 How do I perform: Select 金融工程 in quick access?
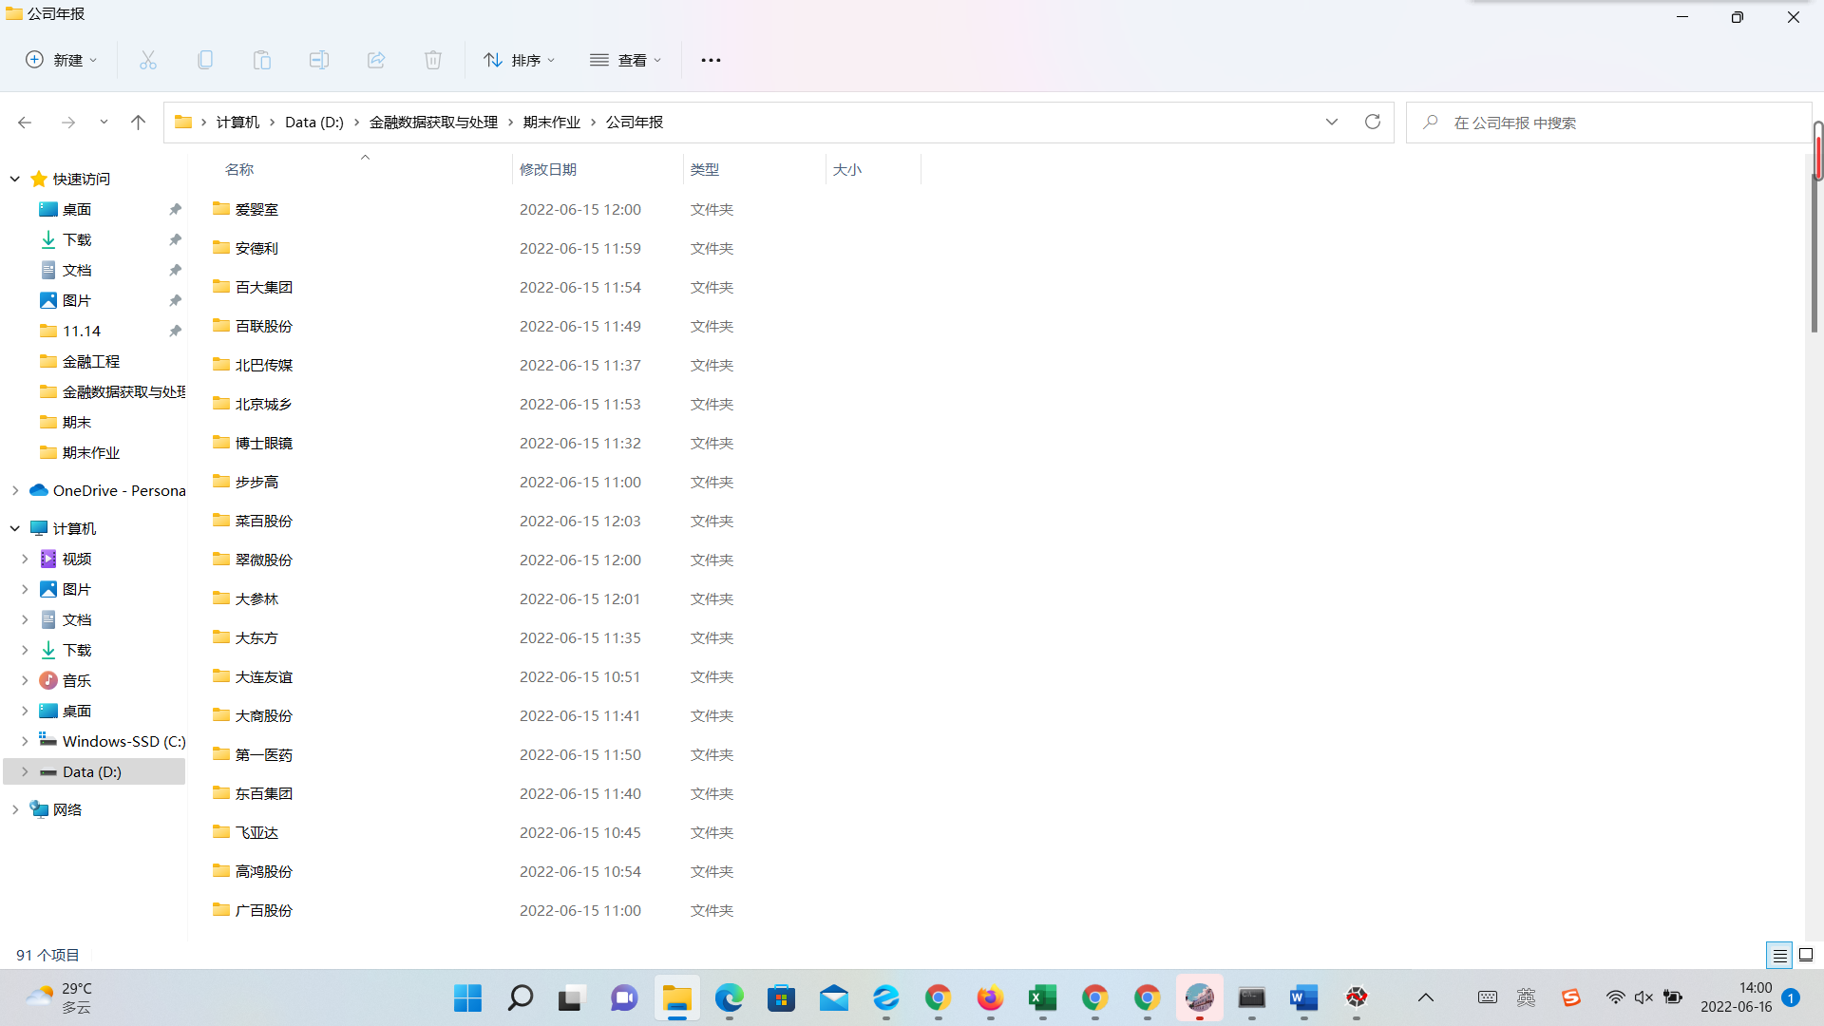[x=91, y=361]
